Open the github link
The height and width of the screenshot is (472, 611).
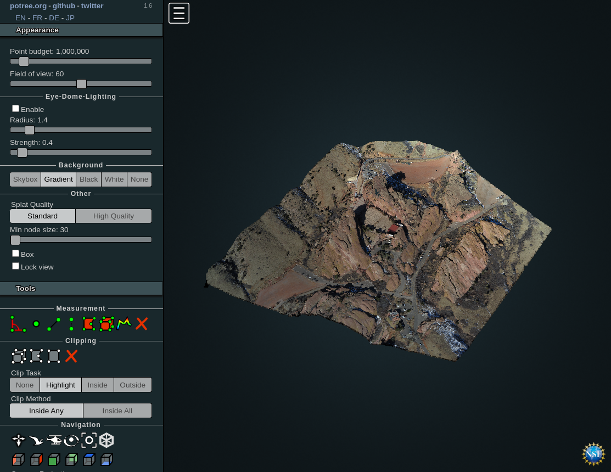tap(64, 6)
